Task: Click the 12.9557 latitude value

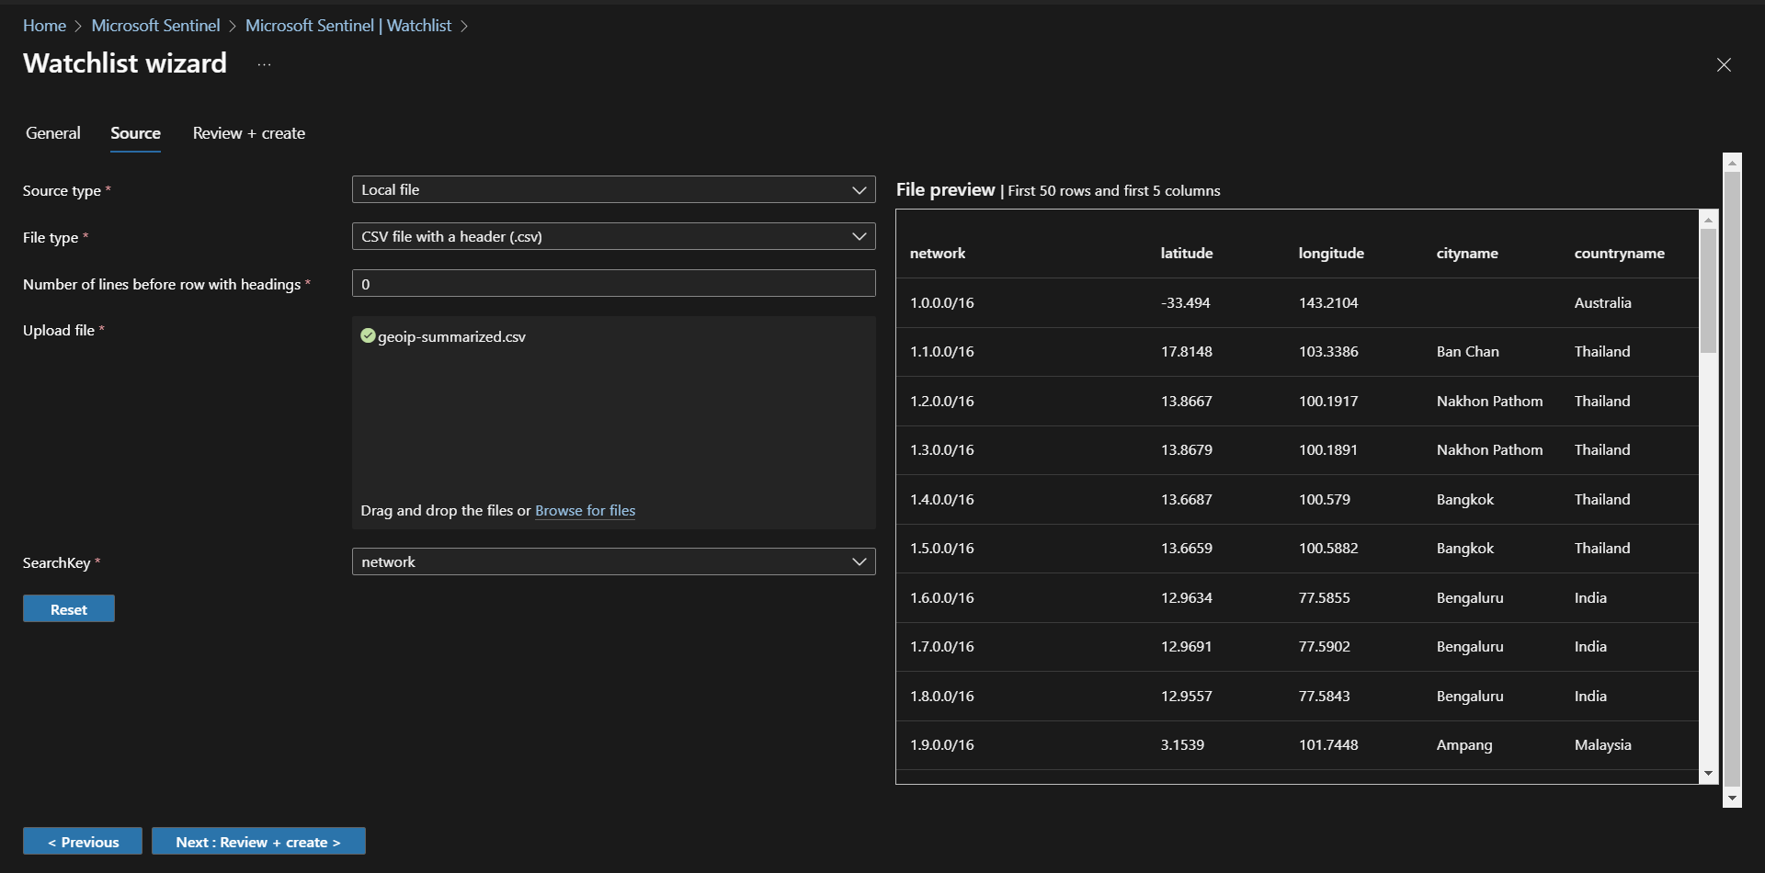Action: 1187,696
